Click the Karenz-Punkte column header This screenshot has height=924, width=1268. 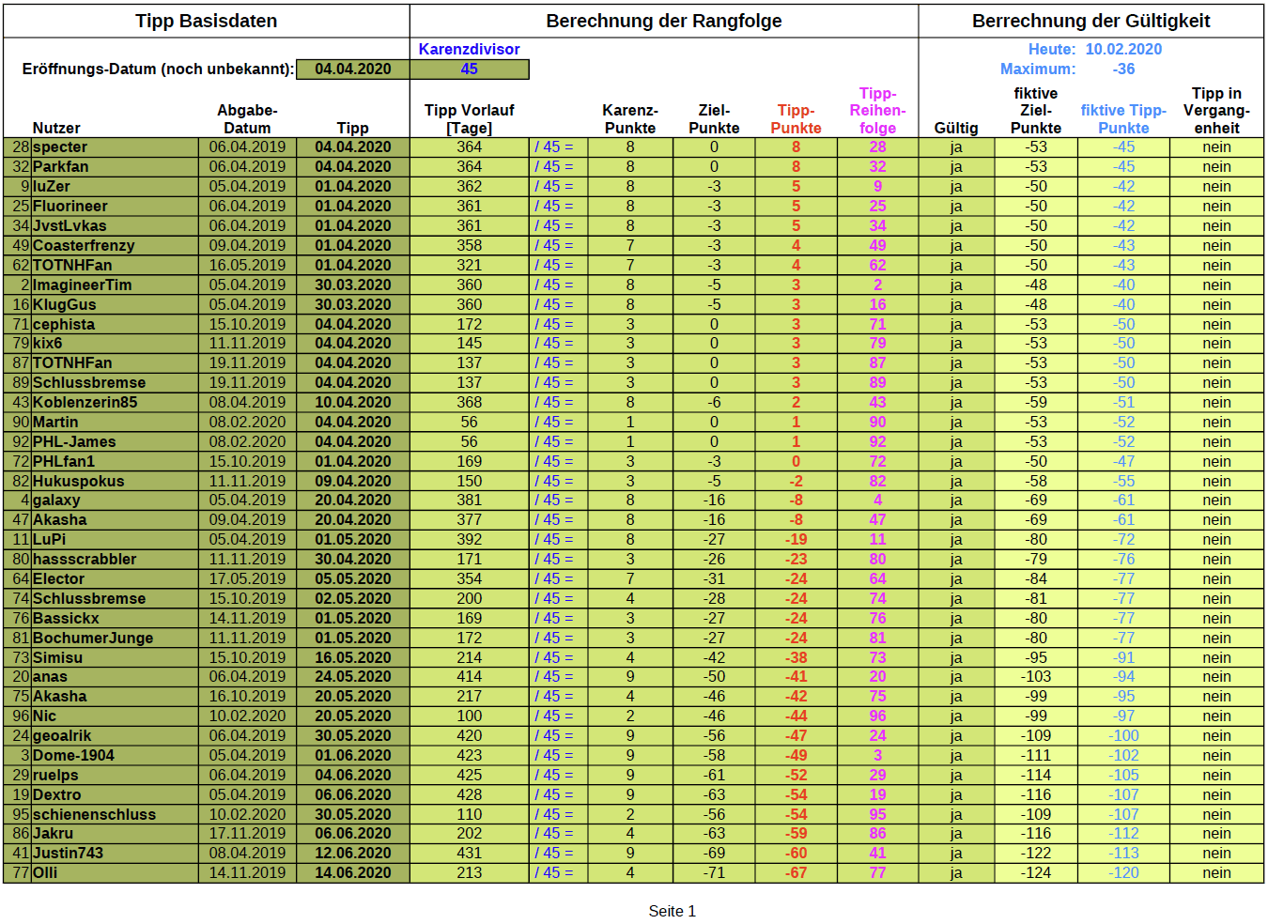click(630, 119)
